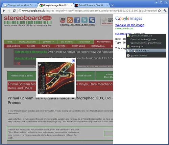Open the CDS & BOOKS sub-menu item
This screenshot has height=145, width=169.
click(14, 46)
